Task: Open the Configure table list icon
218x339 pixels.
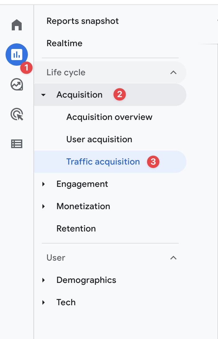Action: (17, 144)
